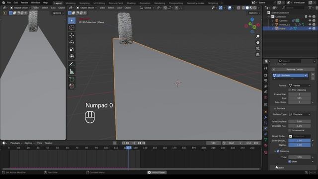This screenshot has width=318, height=179.
Task: Hide the Plane object eye icon
Action: (x=310, y=29)
